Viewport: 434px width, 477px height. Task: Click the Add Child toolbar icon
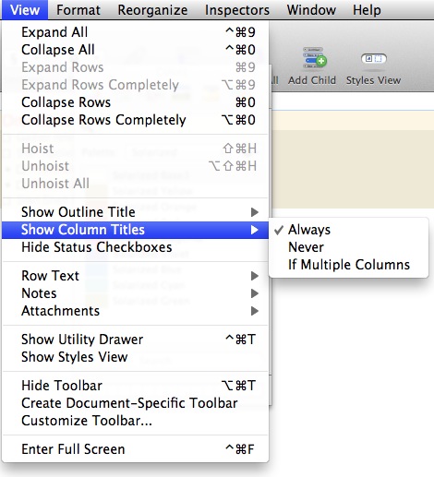coord(314,58)
